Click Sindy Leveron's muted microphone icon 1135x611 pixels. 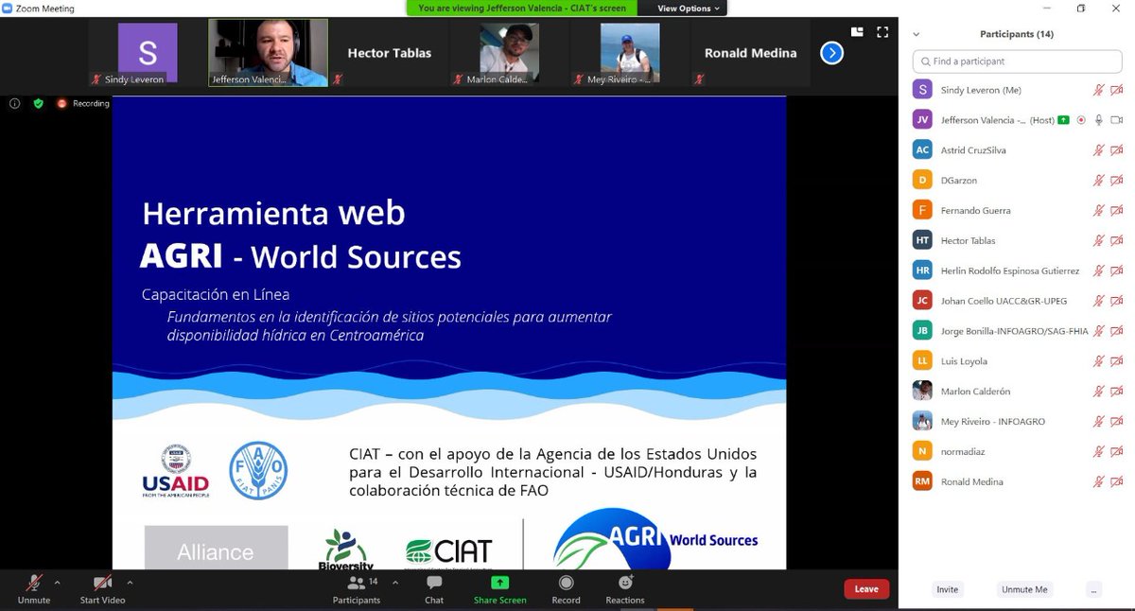[x=1099, y=90]
